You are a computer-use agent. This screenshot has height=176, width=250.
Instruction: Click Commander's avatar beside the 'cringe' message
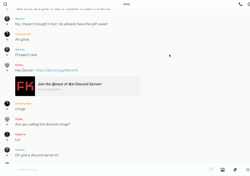(7, 104)
